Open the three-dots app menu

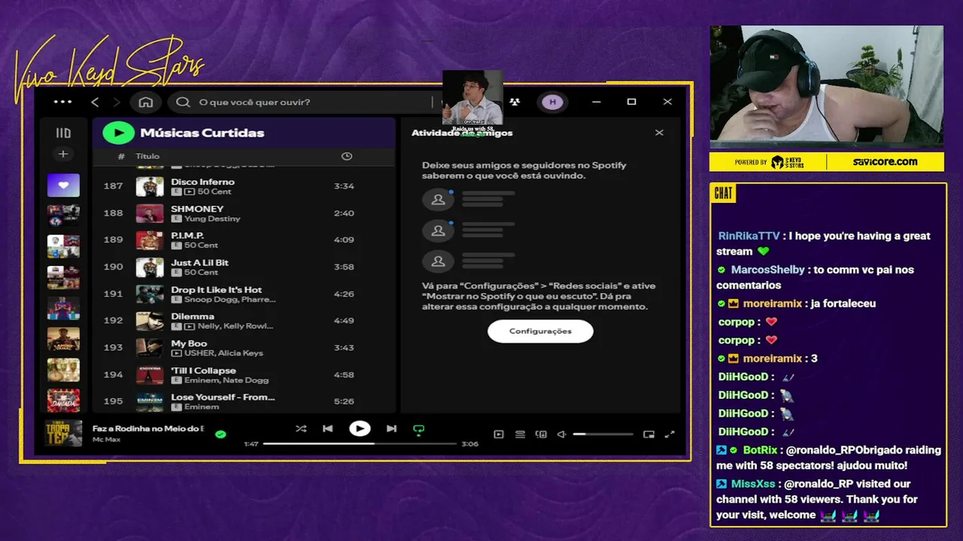click(x=63, y=102)
